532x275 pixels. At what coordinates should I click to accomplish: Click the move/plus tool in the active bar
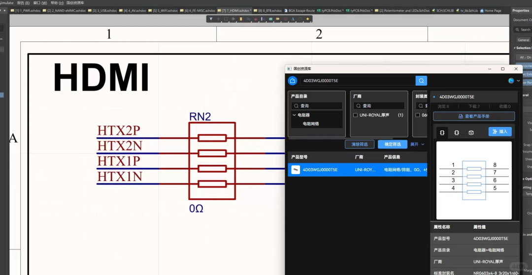[x=218, y=19]
